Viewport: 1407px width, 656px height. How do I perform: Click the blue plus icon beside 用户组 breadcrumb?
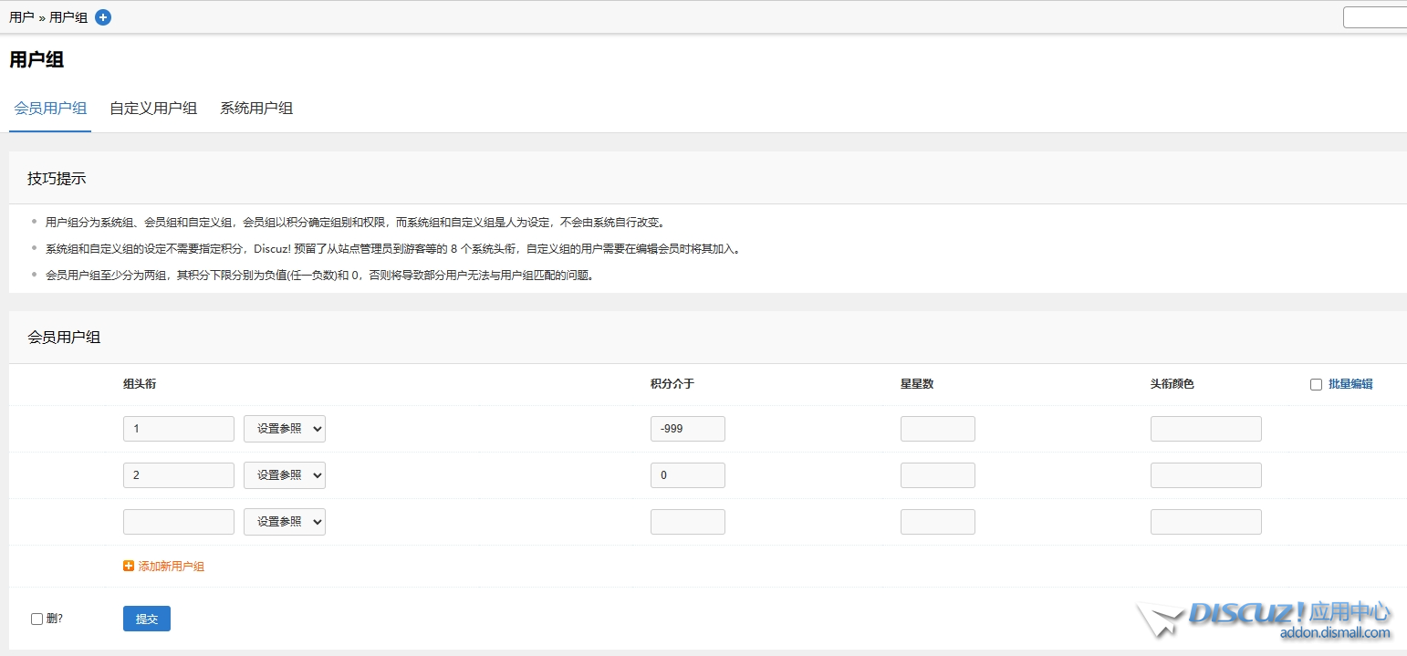[x=103, y=17]
